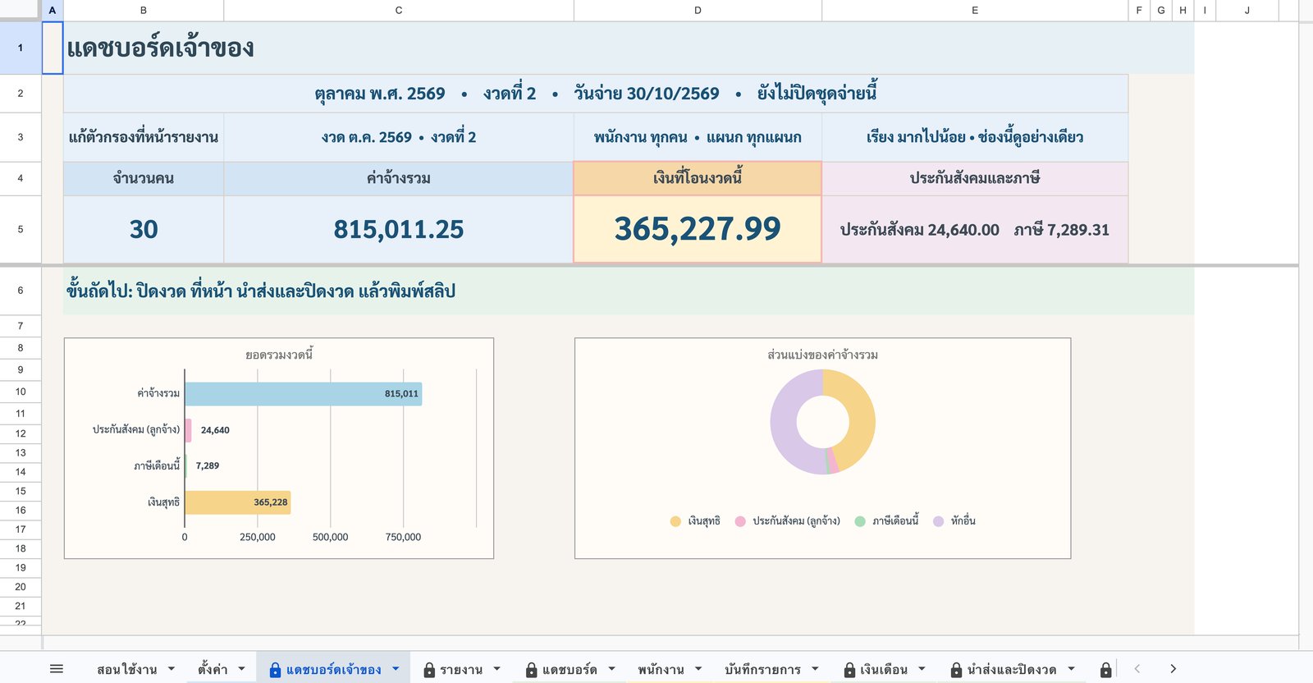Click the เรียง มากไปน้อย sort note cell
This screenshot has height=683, width=1313.
coord(975,137)
